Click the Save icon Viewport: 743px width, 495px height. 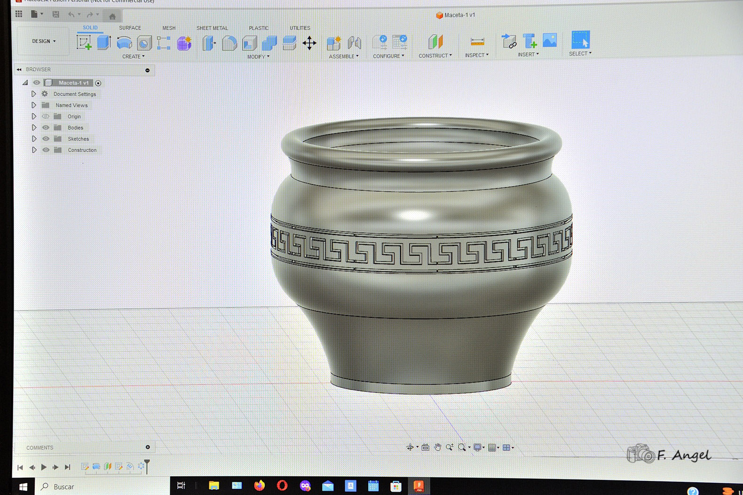[56, 15]
